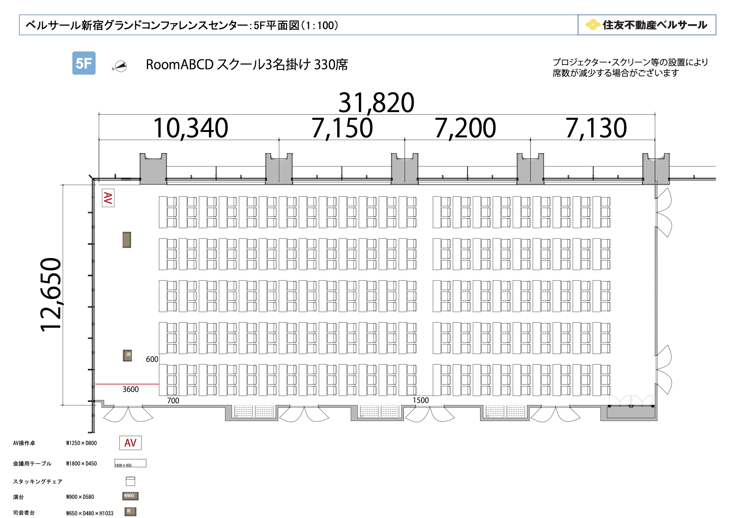Viewport: 733px width, 518px height.
Task: Click the 7,200 dimension label
Action: [465, 128]
